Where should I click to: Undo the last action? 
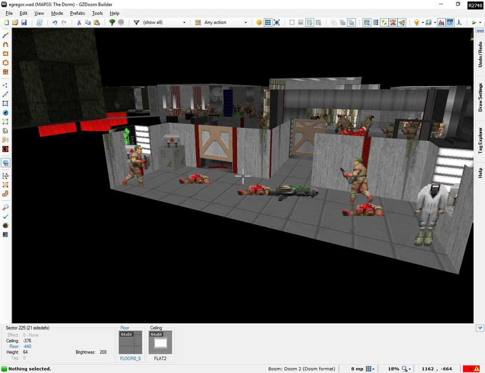coord(55,22)
